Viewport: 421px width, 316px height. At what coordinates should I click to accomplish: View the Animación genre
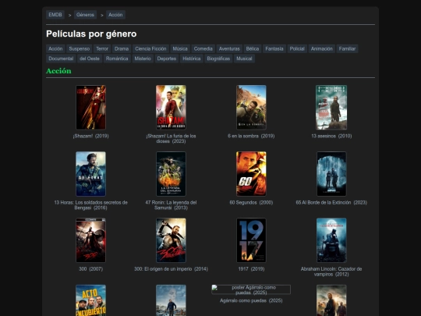click(322, 48)
